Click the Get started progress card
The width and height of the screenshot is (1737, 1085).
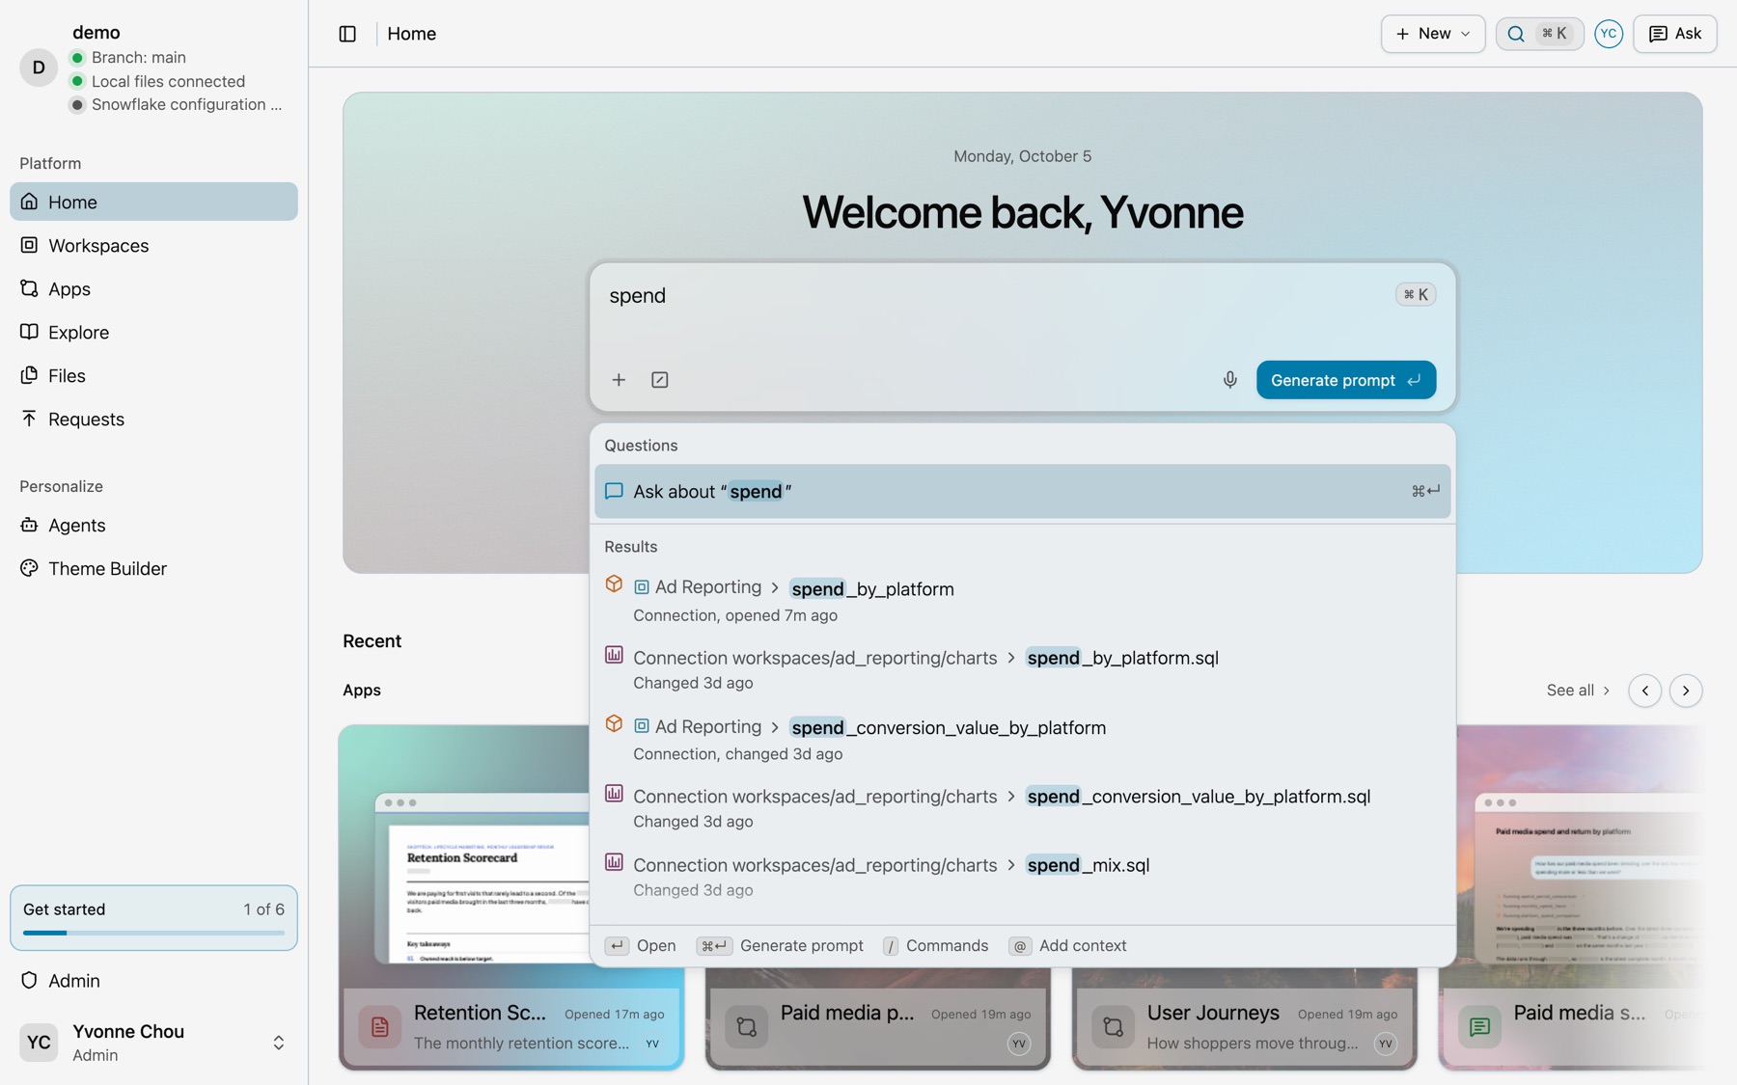coord(153,918)
